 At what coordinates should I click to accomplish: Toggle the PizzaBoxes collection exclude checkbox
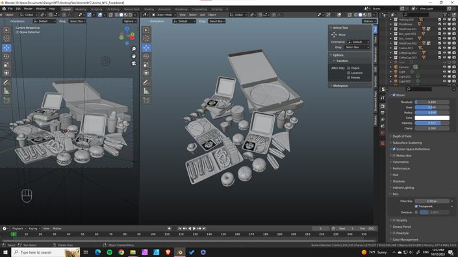(x=440, y=24)
